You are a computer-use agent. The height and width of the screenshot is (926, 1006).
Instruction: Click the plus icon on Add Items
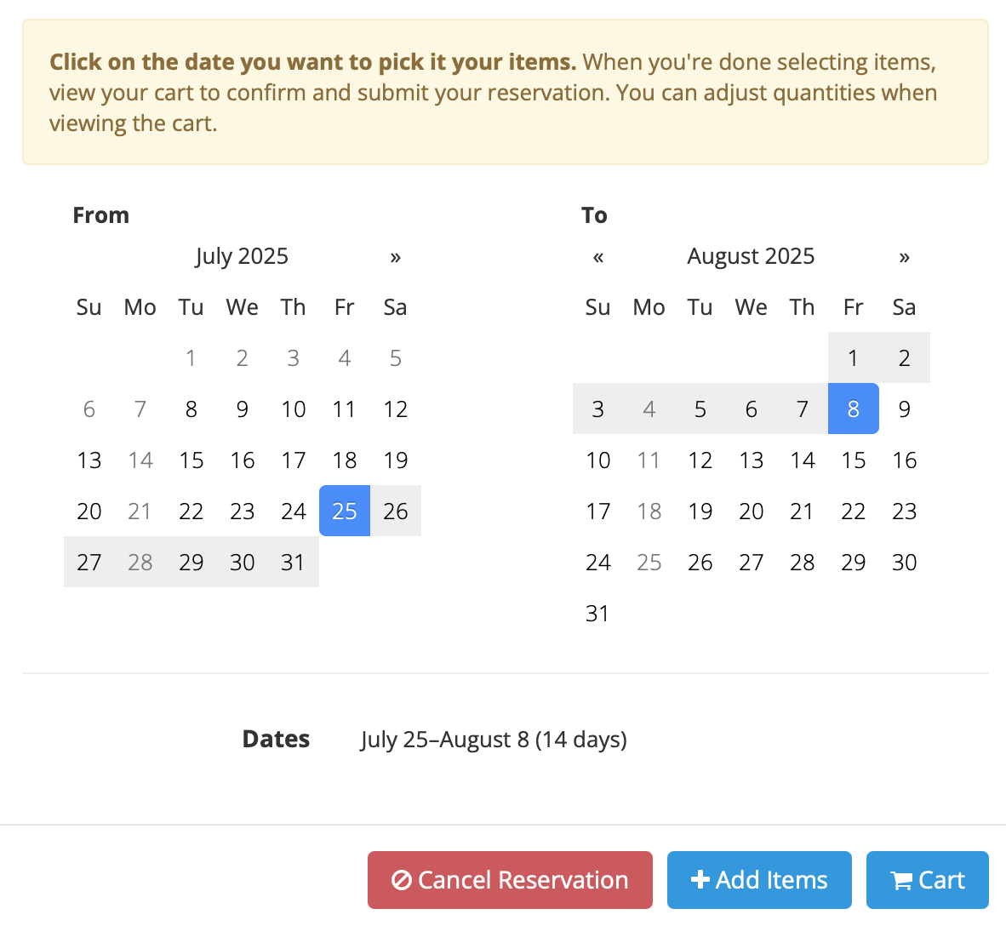[x=700, y=879]
